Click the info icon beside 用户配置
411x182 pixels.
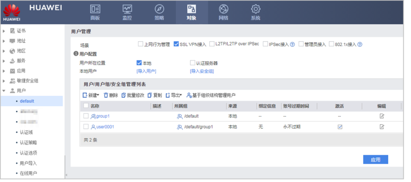pos(76,54)
